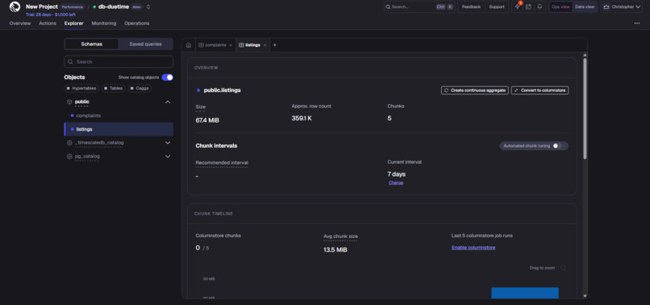Viewport: 650px width, 305px height.
Task: Click the 13.5 MiB average value
Action: tap(335, 250)
